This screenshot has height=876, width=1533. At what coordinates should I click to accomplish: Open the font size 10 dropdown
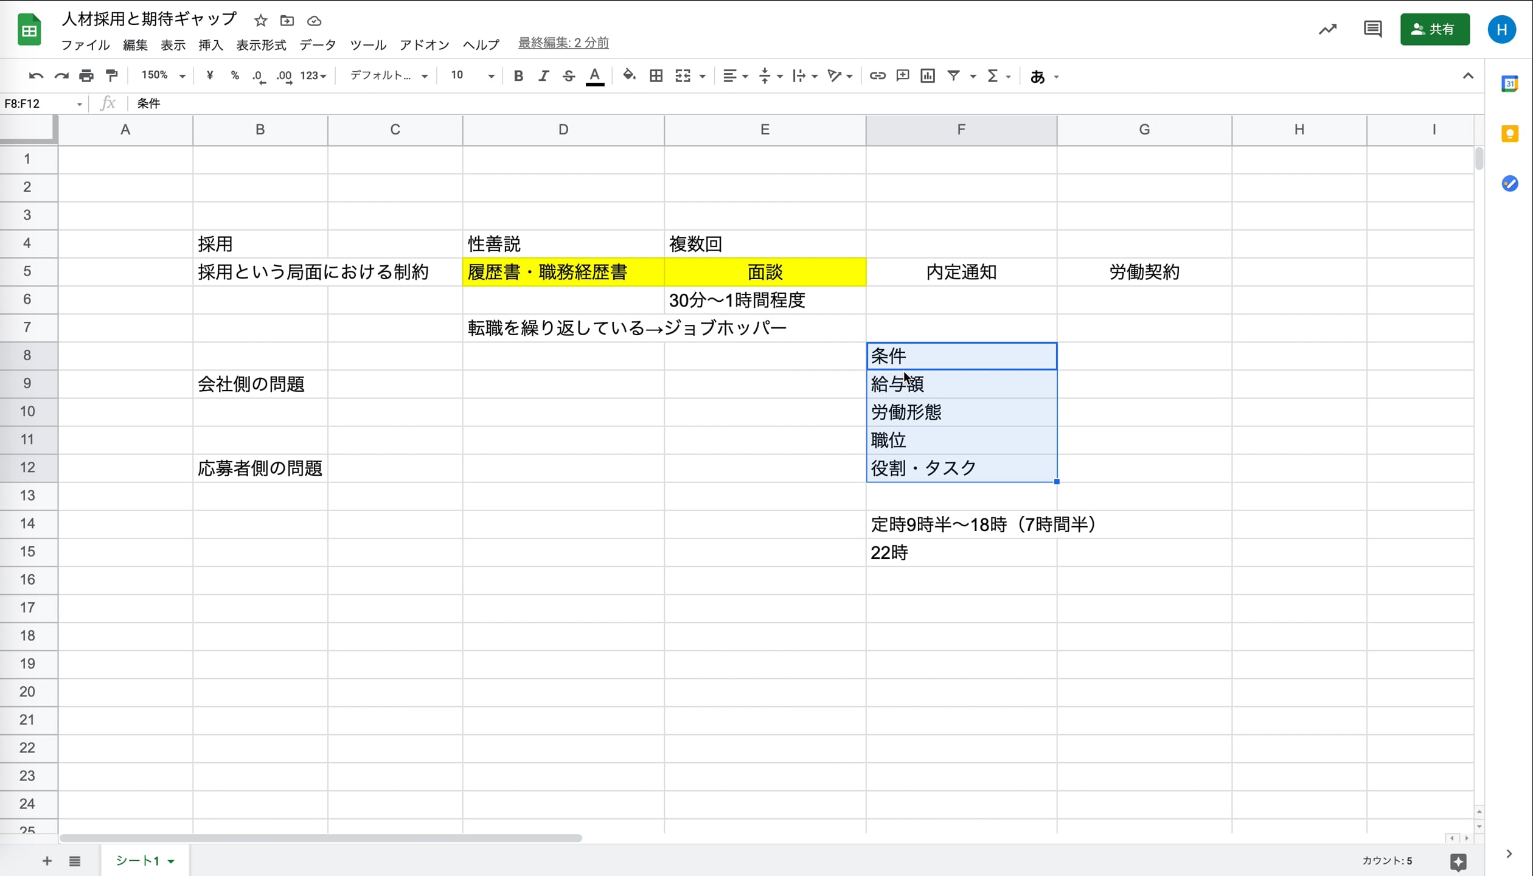pos(472,75)
